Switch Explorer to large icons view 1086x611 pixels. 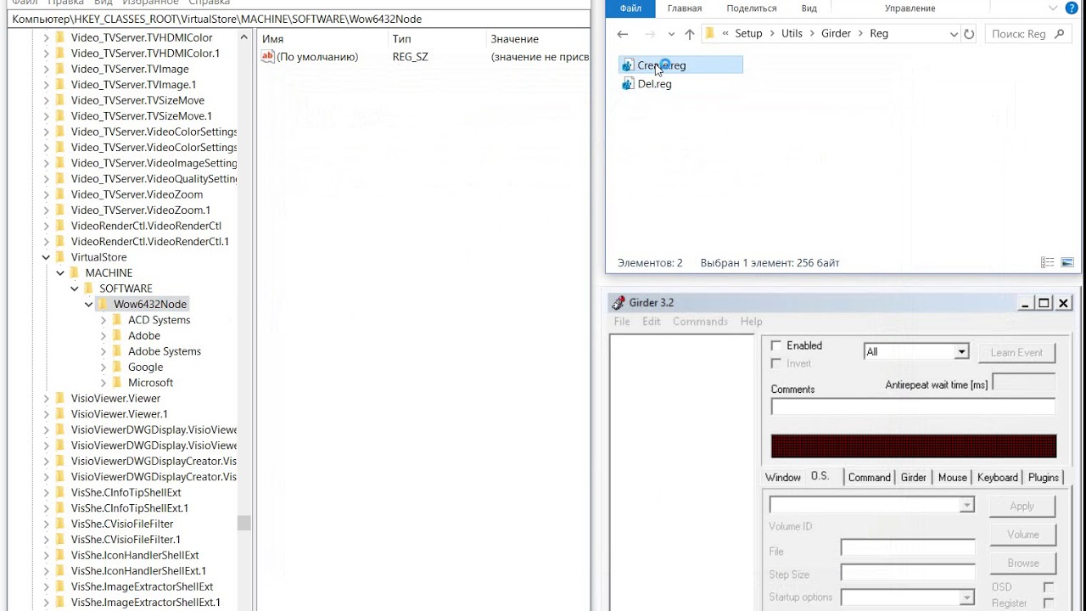1067,263
